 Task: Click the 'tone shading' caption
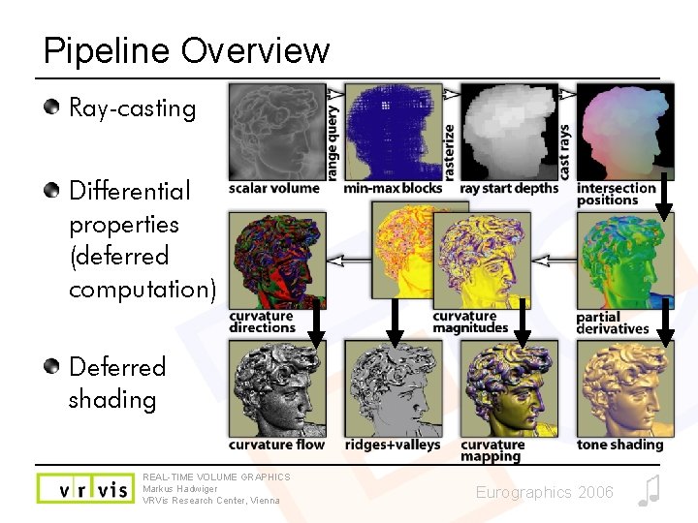pyautogui.click(x=620, y=445)
